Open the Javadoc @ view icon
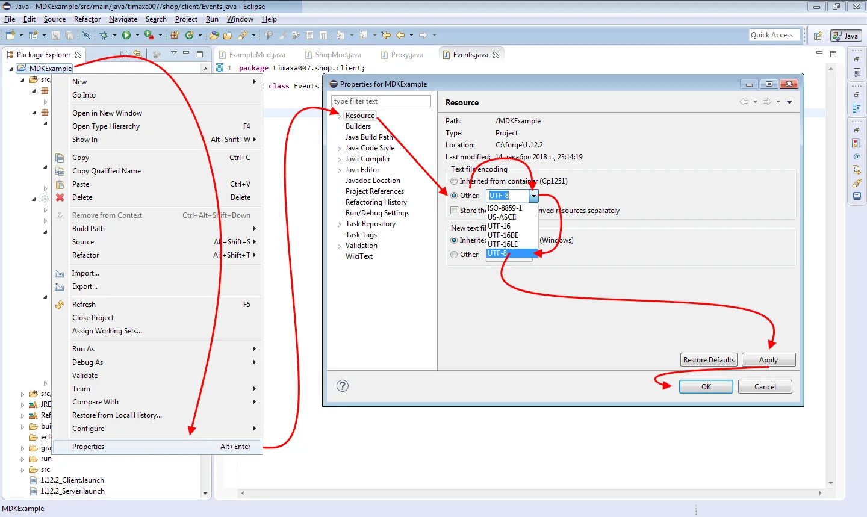The width and height of the screenshot is (867, 517). tap(857, 156)
